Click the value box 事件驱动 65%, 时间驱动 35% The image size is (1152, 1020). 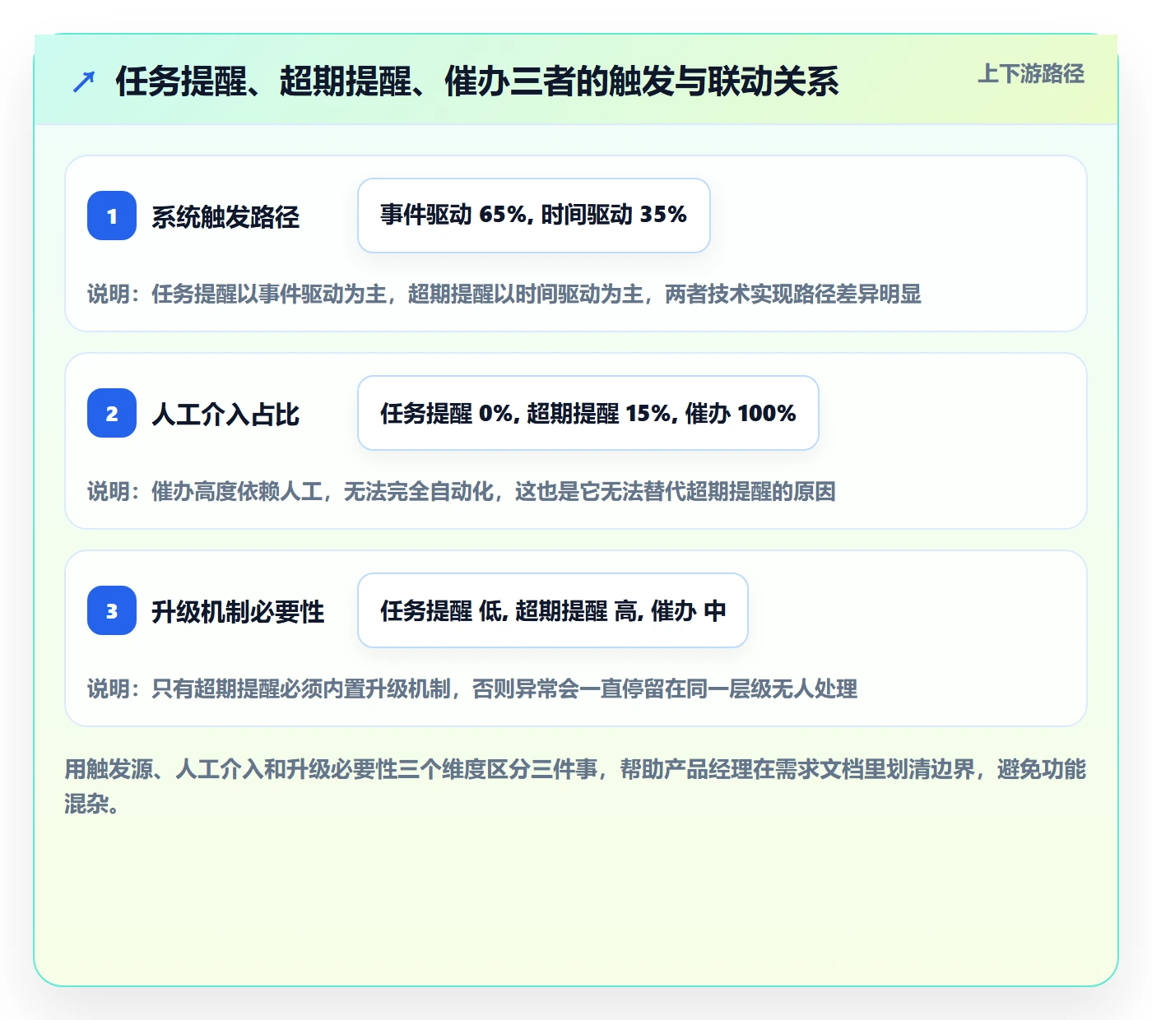pyautogui.click(x=534, y=216)
